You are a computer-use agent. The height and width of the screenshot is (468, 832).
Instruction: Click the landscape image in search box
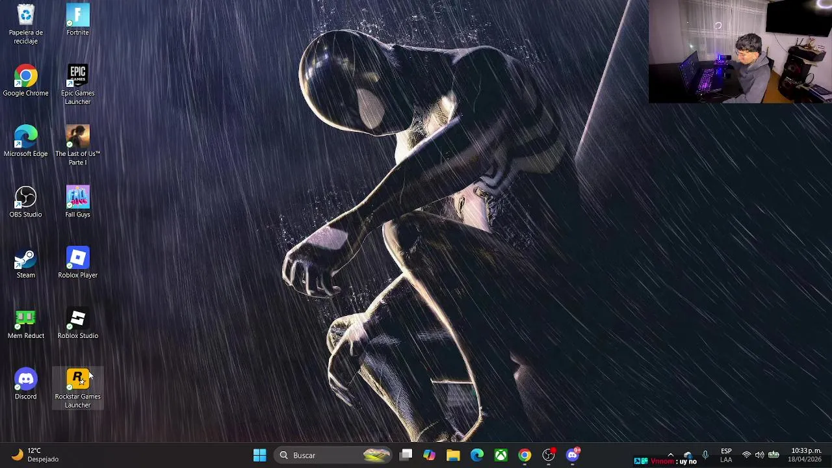376,455
